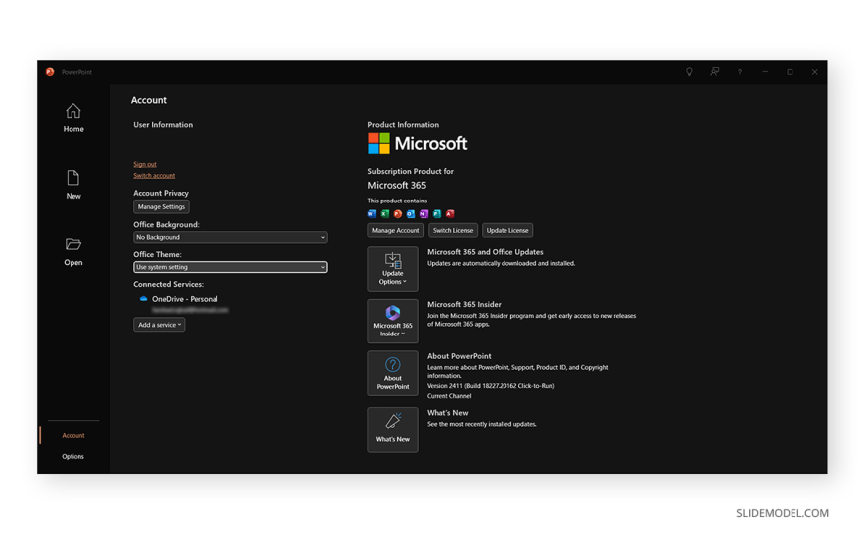Open the Microsoft 365 Insider menu button
The width and height of the screenshot is (864, 535).
[x=393, y=322]
